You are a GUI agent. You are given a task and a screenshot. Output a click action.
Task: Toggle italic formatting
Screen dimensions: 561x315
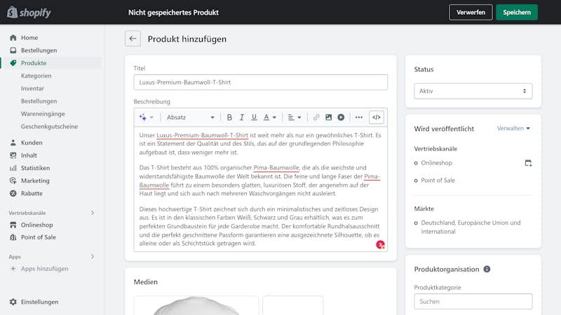click(x=242, y=117)
